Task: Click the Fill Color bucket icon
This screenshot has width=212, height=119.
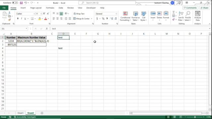Action: pos(39,19)
